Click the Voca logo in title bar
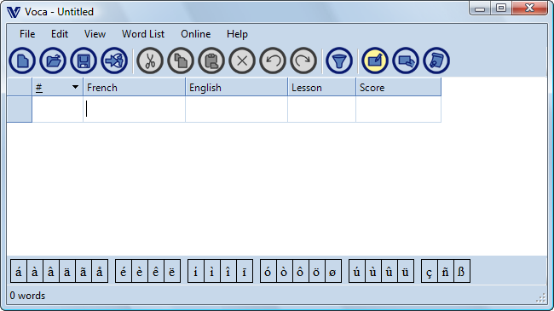554x311 pixels. (x=14, y=12)
